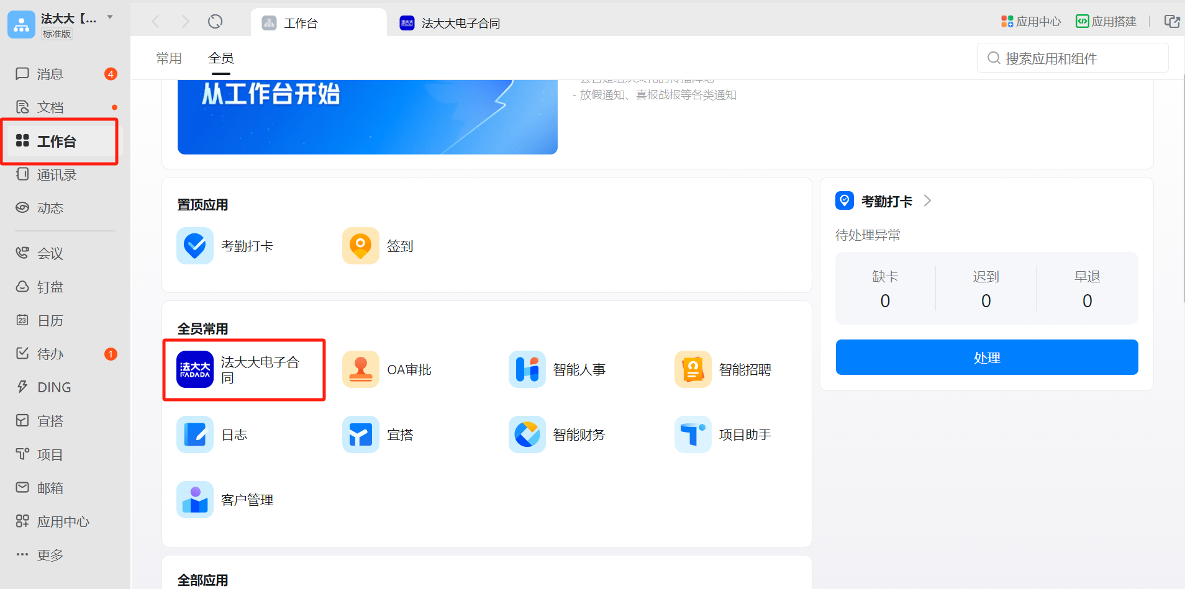Click the refresh icon in toolbar

(215, 22)
